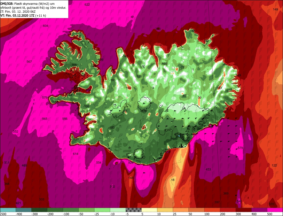Click the sea value 556
Viewport: 283px width, 216px height.
coord(65,119)
